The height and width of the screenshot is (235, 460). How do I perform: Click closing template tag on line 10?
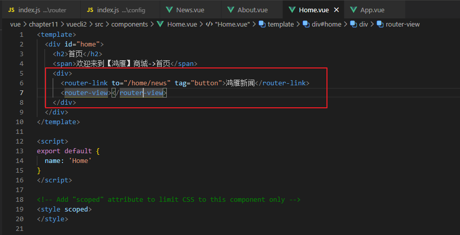(x=58, y=122)
